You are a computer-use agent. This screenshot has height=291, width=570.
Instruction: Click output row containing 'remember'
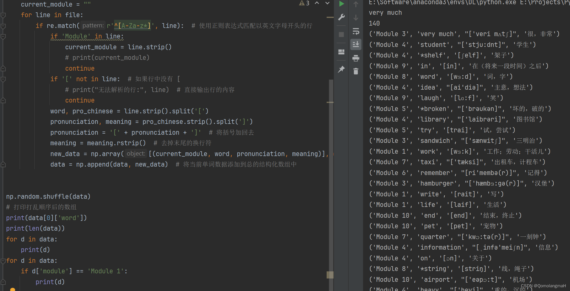pos(458,173)
